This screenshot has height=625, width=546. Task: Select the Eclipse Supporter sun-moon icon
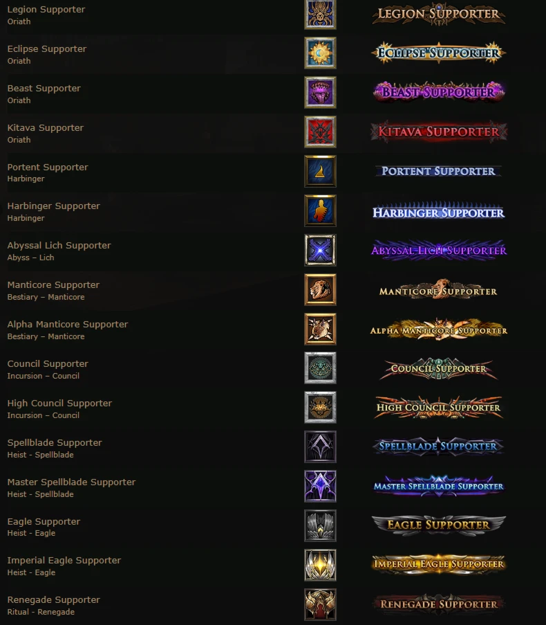click(320, 53)
